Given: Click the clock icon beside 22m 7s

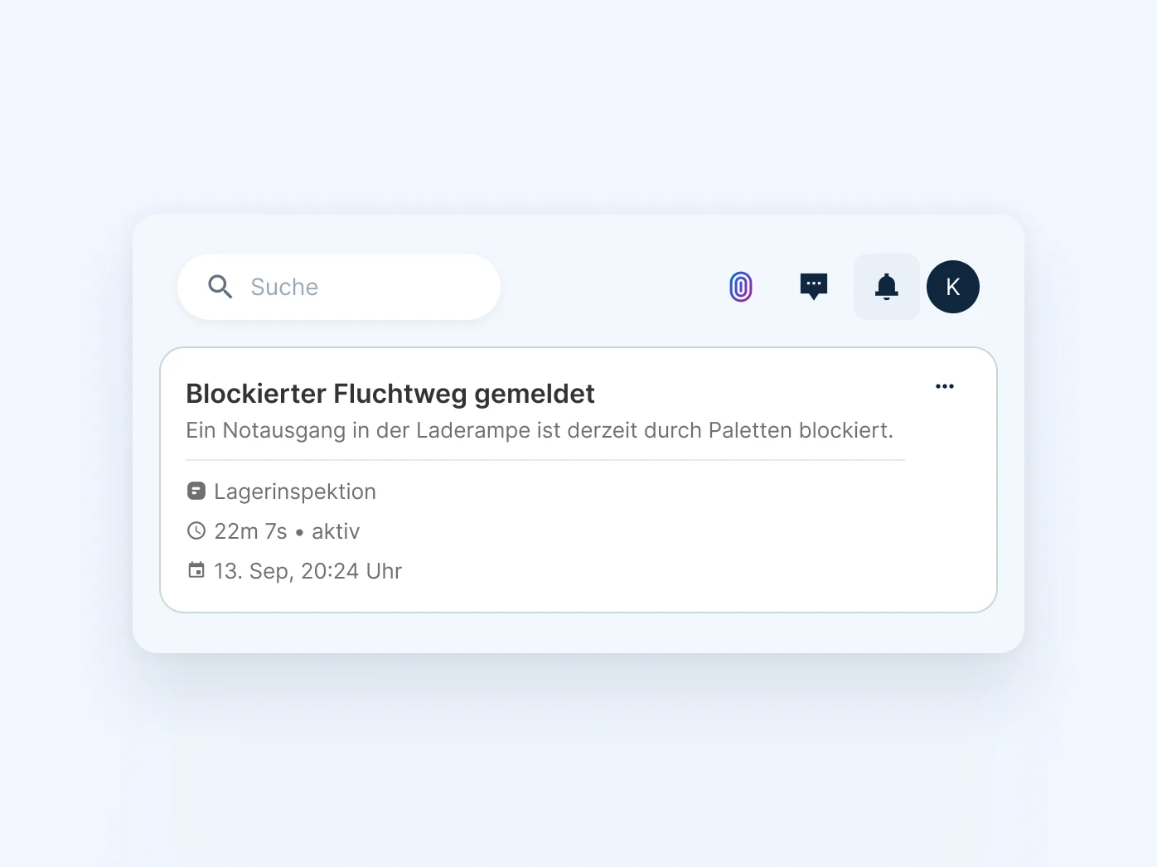Looking at the screenshot, I should click(x=196, y=530).
